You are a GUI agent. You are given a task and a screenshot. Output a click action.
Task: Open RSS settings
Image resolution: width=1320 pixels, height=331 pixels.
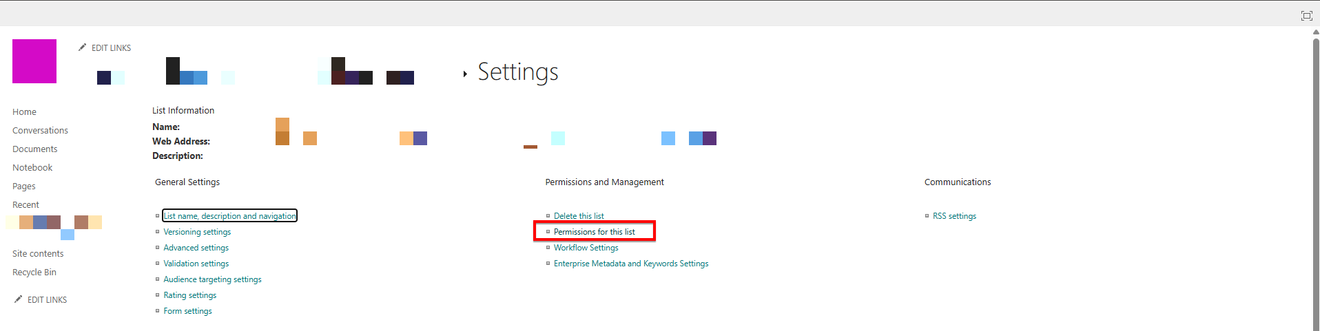click(x=954, y=216)
